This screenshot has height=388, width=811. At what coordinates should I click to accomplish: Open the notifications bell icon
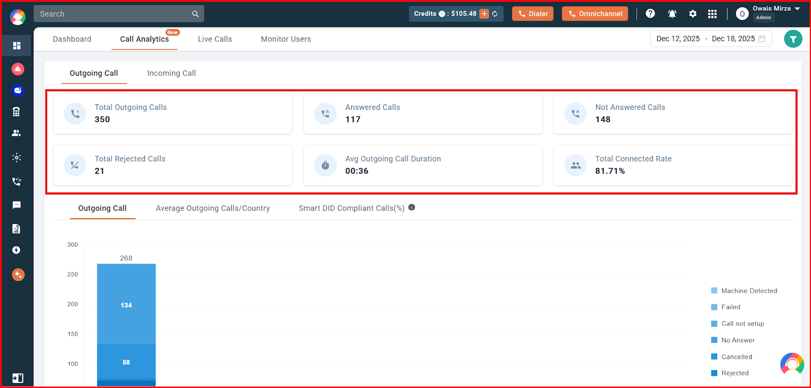coord(672,14)
